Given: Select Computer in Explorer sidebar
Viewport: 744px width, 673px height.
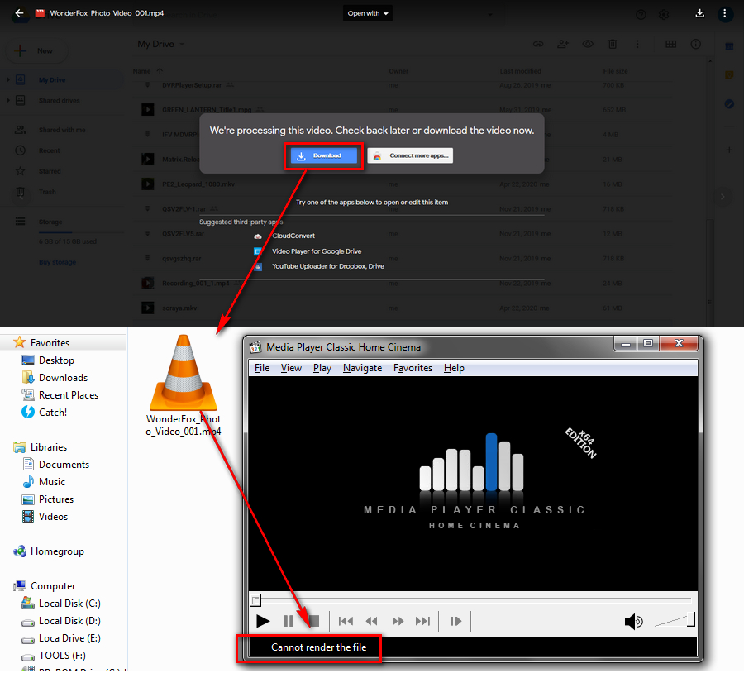Looking at the screenshot, I should (x=53, y=586).
